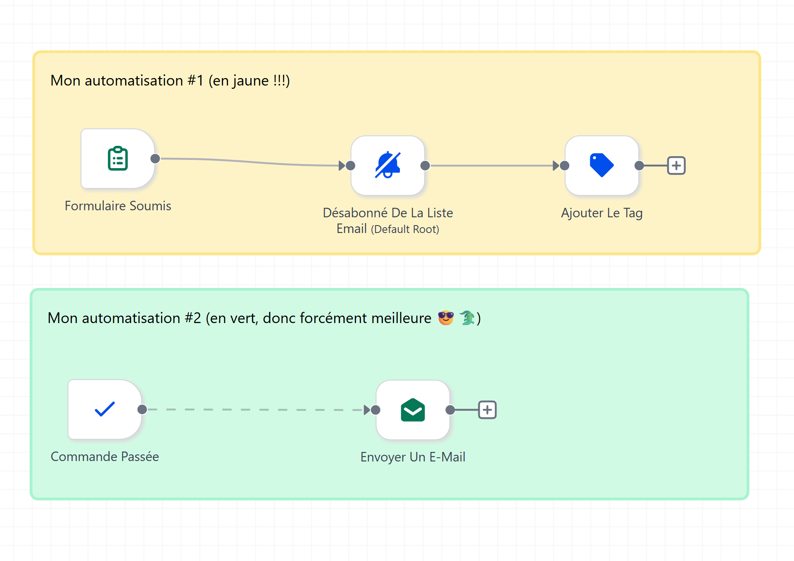Select the Ajouter Le Tag node
The width and height of the screenshot is (794, 561).
pyautogui.click(x=601, y=166)
